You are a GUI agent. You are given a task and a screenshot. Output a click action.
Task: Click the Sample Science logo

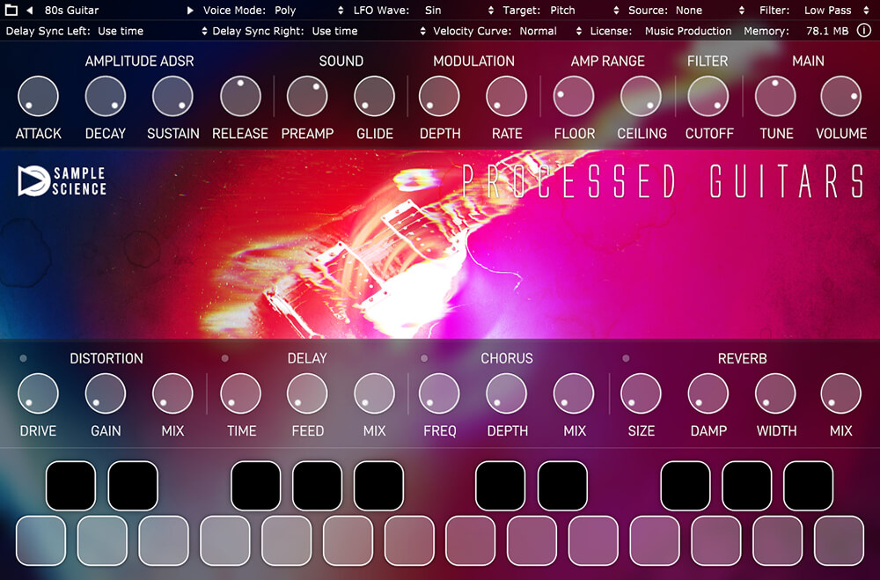[x=62, y=181]
